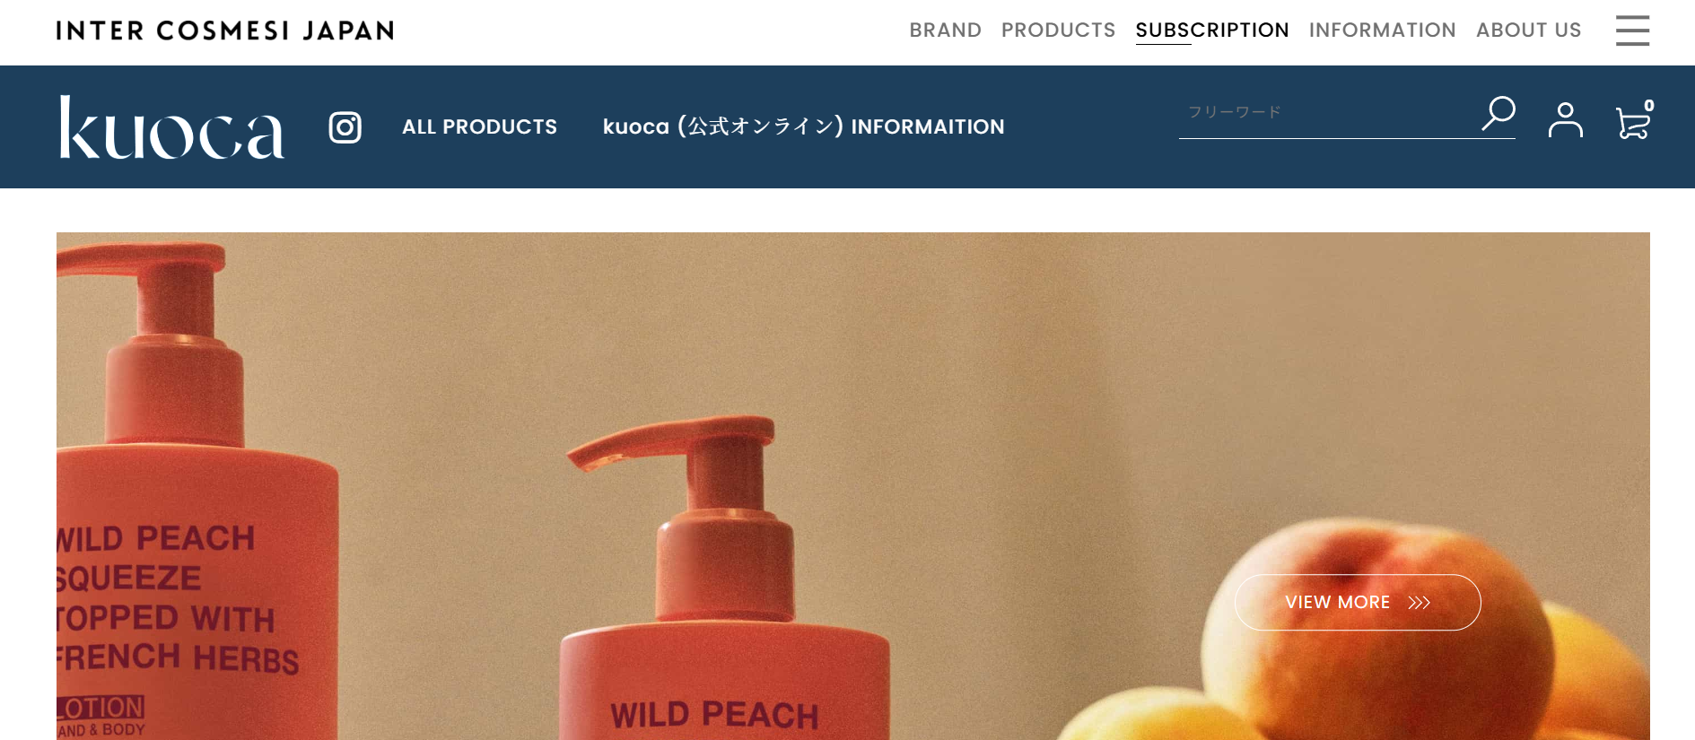Click the Inter Cosmesi Japan logo
Image resolution: width=1695 pixels, height=740 pixels.
[225, 30]
